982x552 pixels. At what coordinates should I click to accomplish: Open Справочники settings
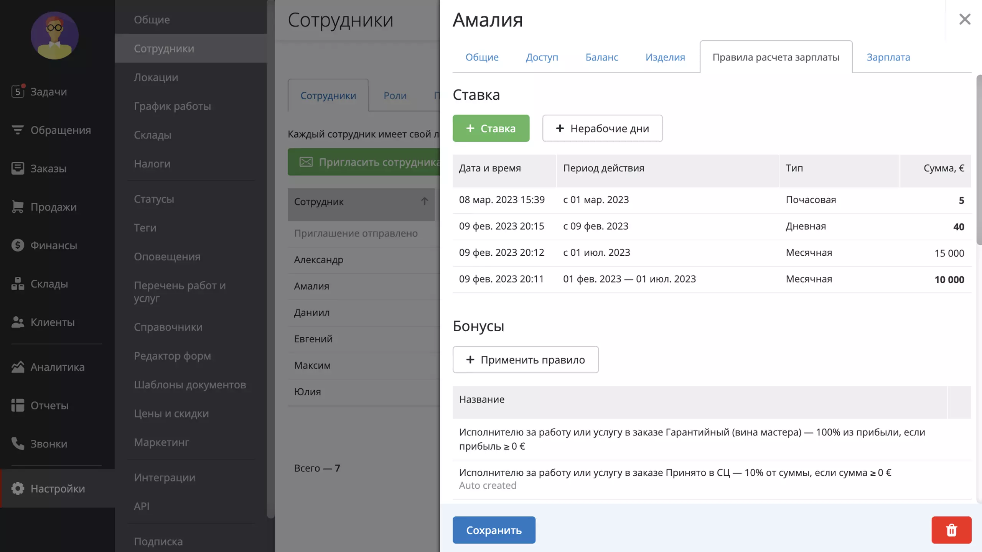191,327
